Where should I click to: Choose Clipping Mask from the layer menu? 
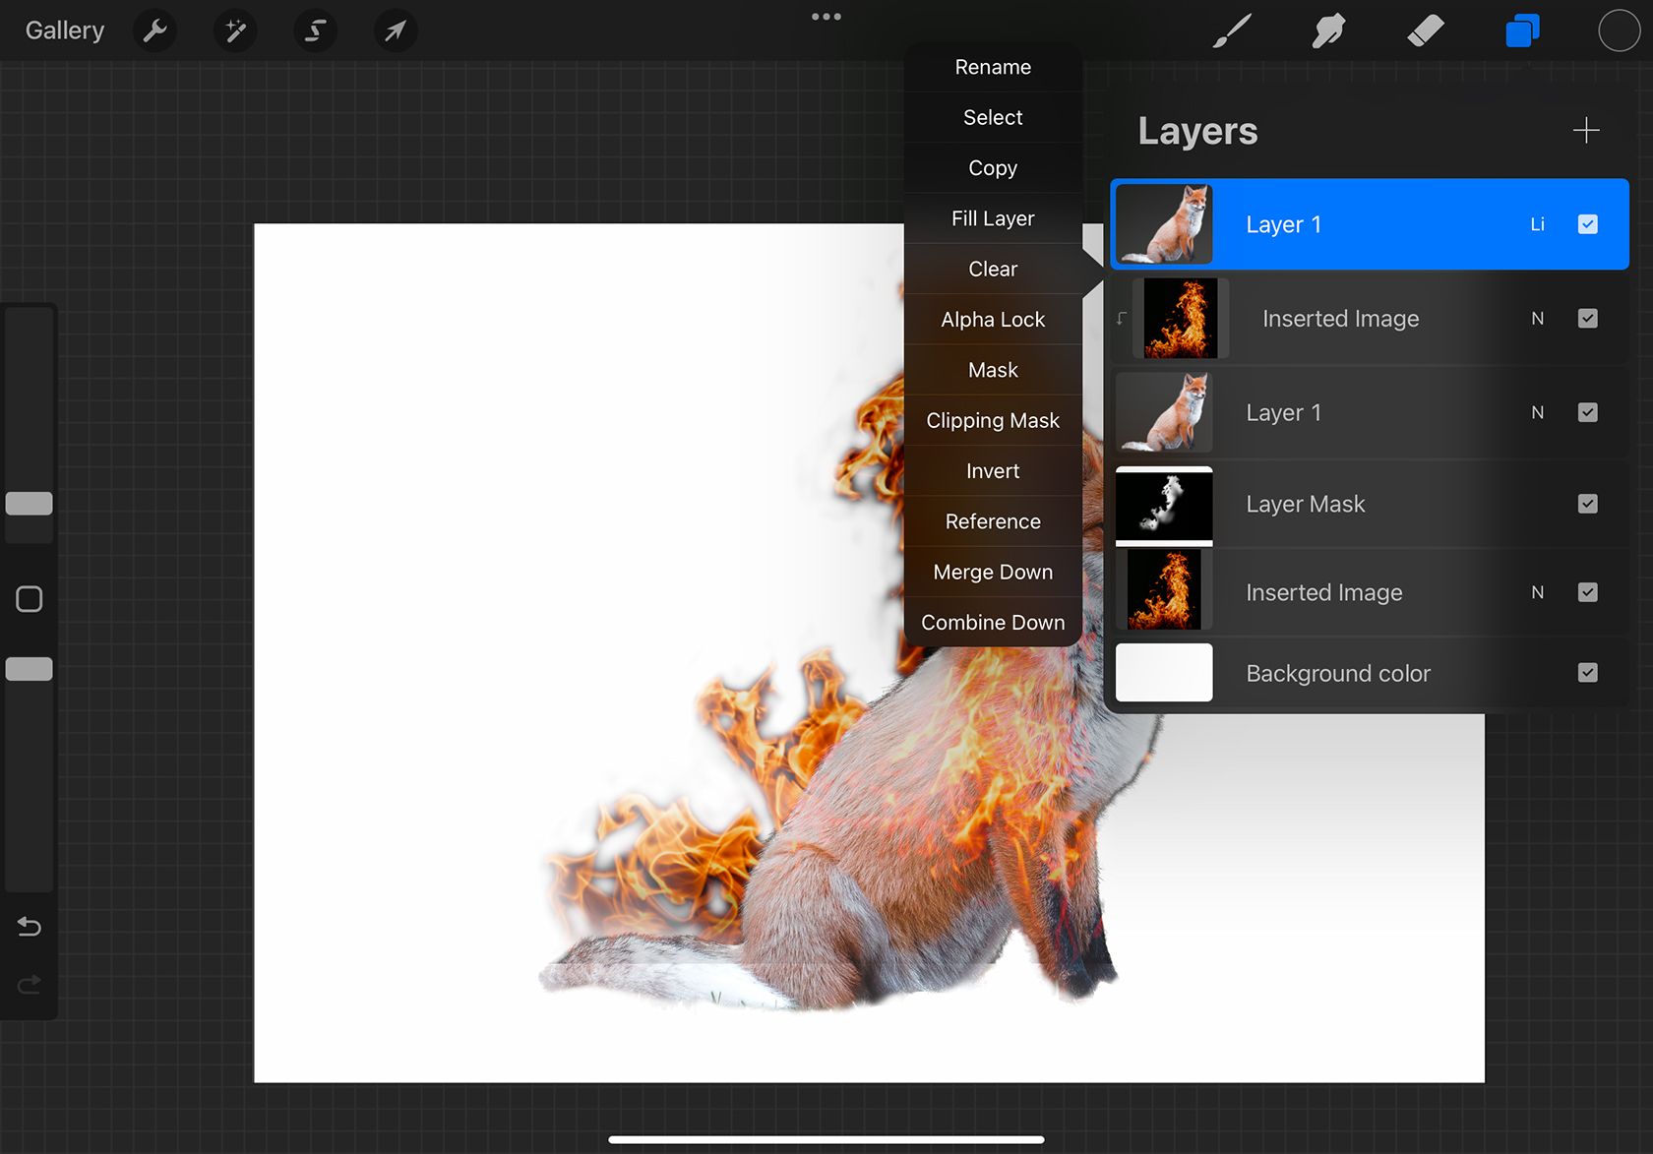point(993,420)
